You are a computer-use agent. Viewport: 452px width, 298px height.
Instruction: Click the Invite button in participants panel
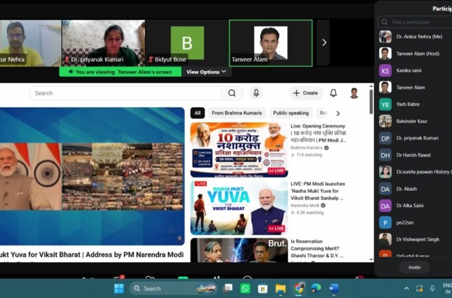point(414,267)
